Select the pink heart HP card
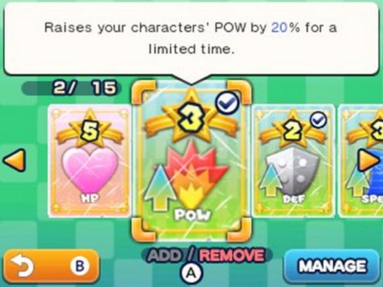 point(89,160)
